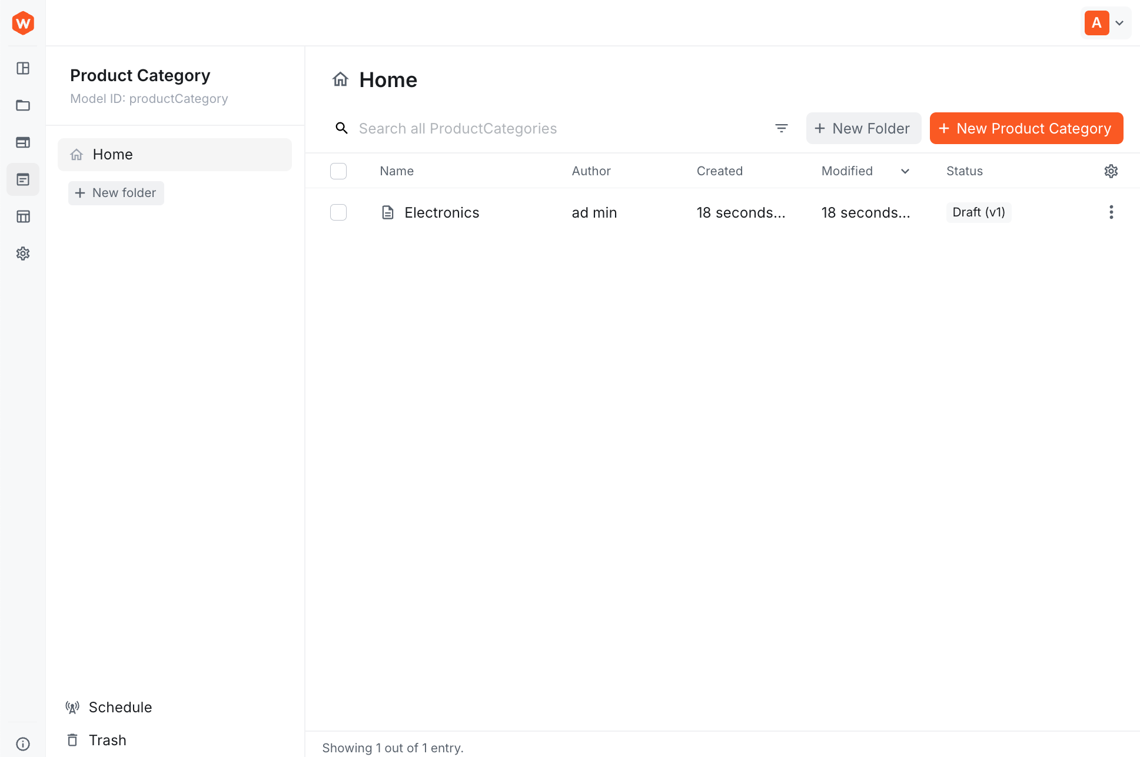Open the Electronics row actions menu
Image resolution: width=1140 pixels, height=757 pixels.
[1111, 212]
